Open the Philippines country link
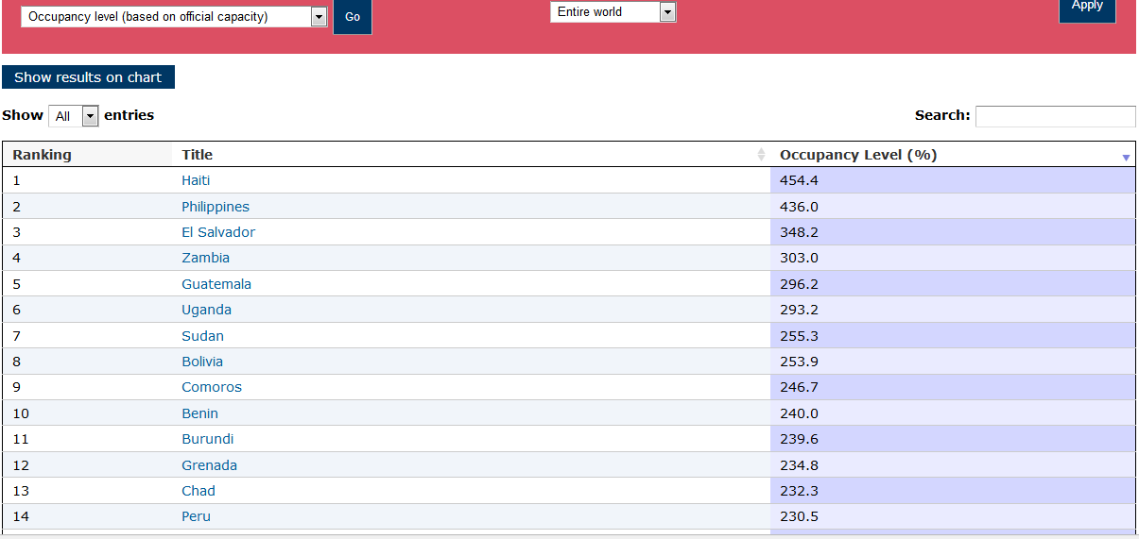Viewport: 1139px width, 539px height. [216, 207]
